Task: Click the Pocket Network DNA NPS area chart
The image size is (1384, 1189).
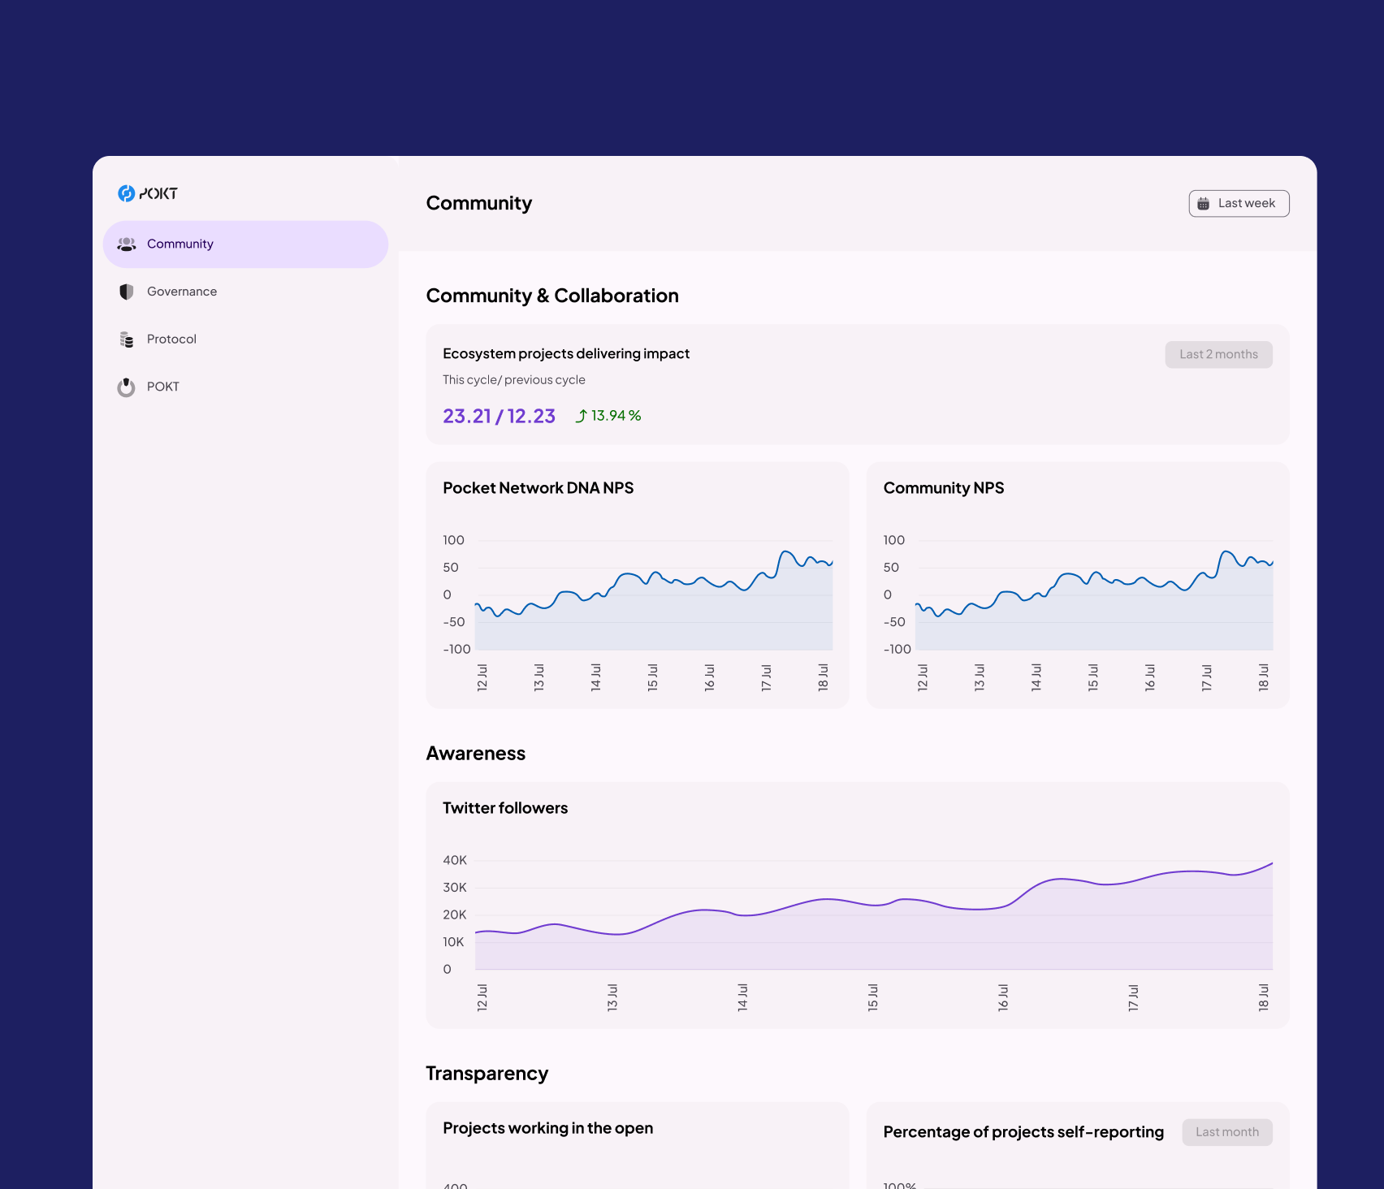Action: pos(654,601)
